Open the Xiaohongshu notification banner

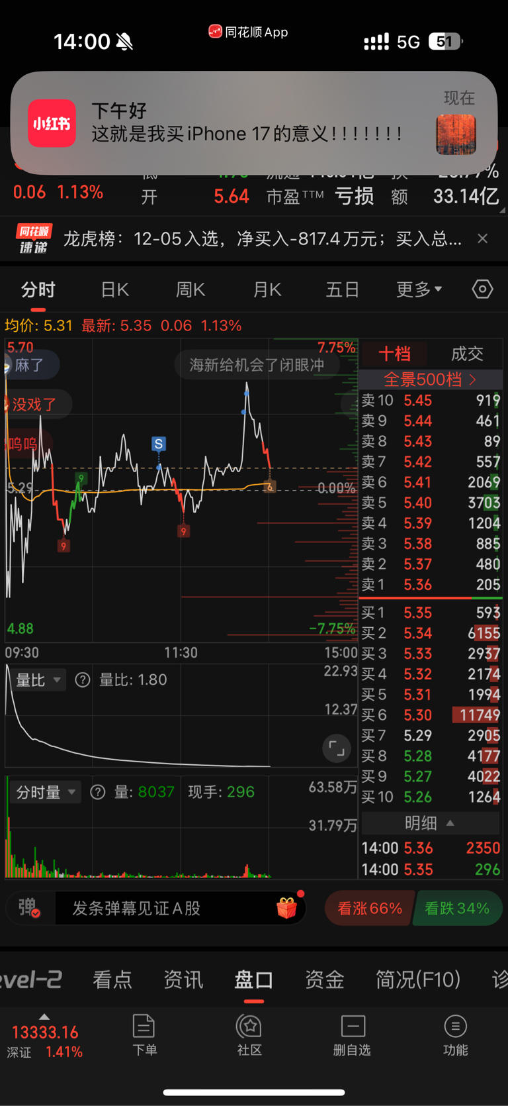coord(254,123)
